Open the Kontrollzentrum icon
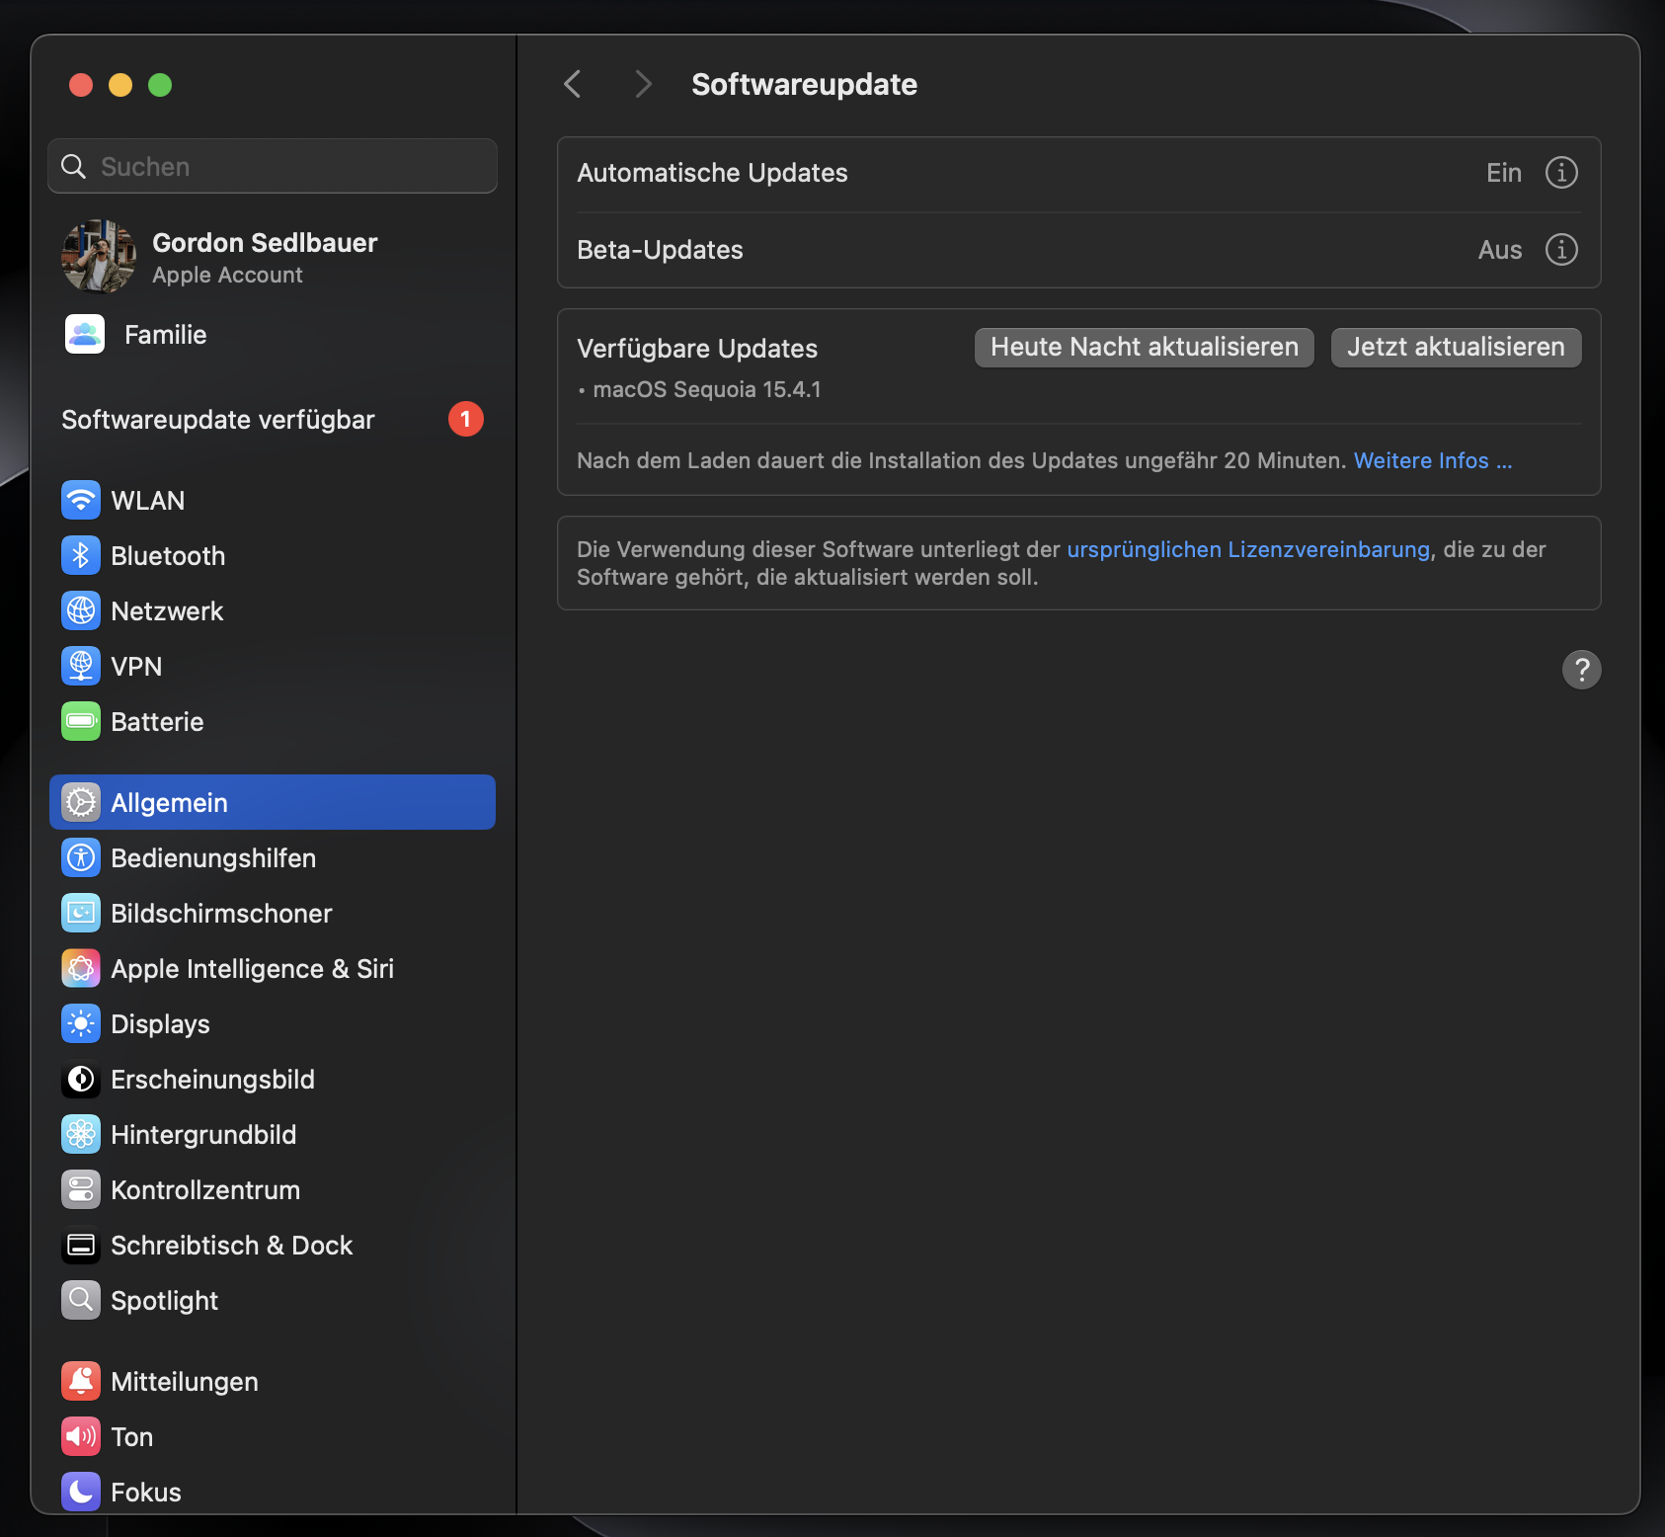Viewport: 1665px width, 1537px height. 81,1189
